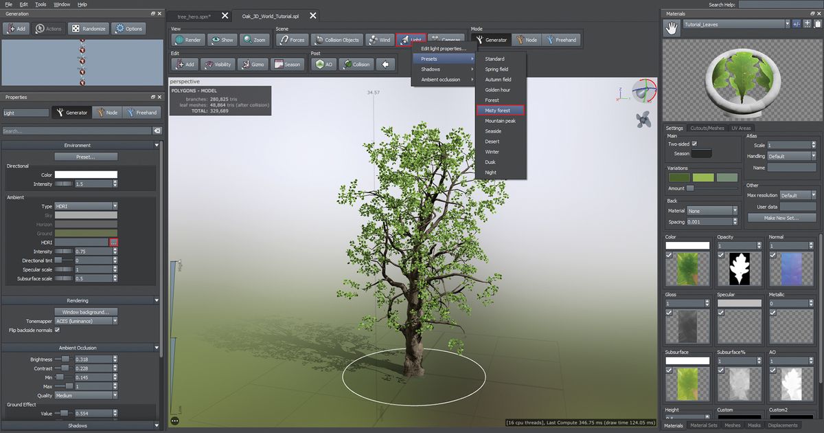
Task: Toggle Flip backside normals option
Action: point(58,329)
